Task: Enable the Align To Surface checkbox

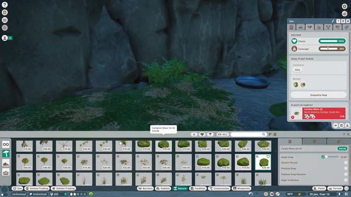Action: click(346, 180)
